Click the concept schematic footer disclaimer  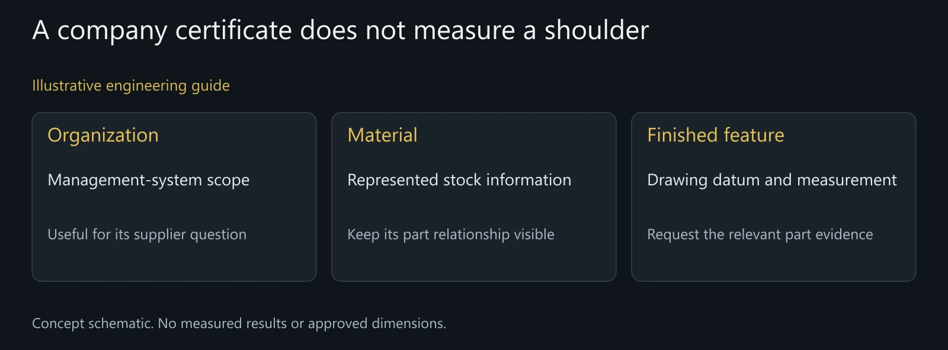point(239,323)
